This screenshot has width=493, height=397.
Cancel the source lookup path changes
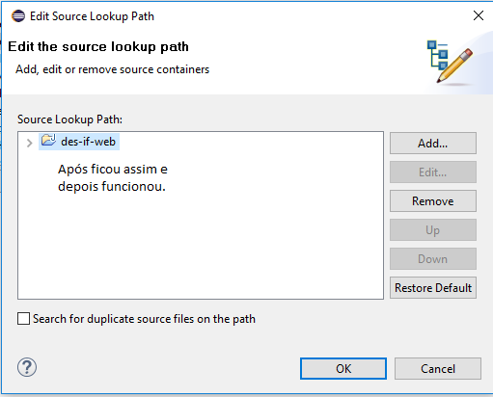tap(438, 369)
